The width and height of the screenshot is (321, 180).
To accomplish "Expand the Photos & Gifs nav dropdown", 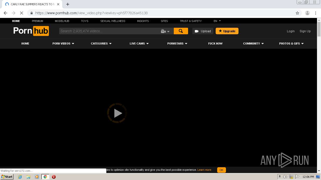I will click(x=291, y=43).
